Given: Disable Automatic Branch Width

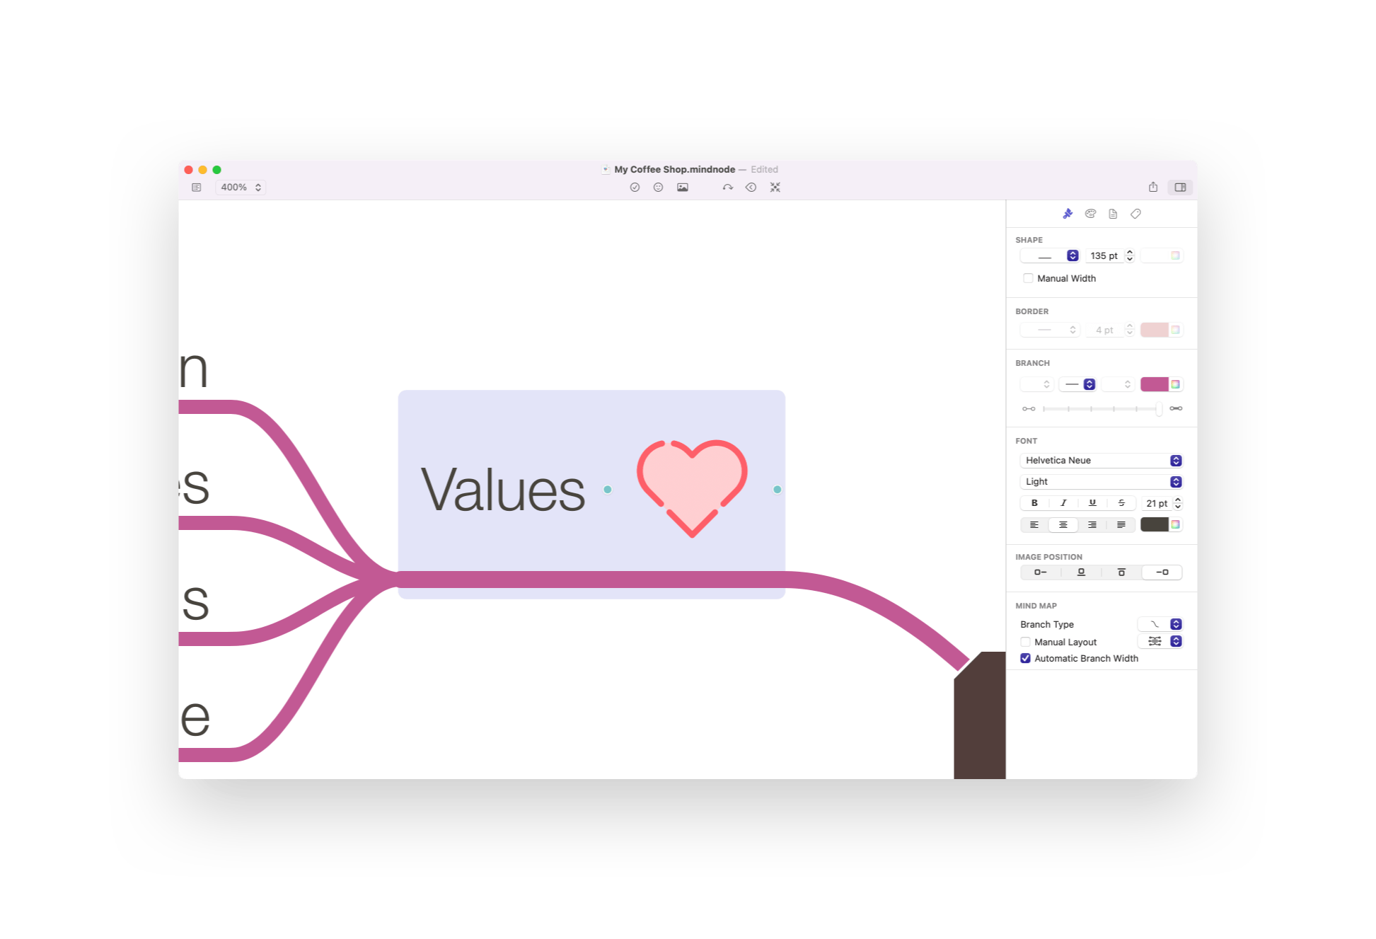Looking at the screenshot, I should [x=1026, y=658].
